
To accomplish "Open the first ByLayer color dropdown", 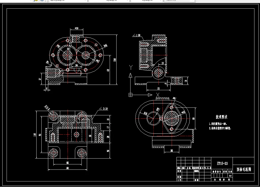I will [69, 1].
